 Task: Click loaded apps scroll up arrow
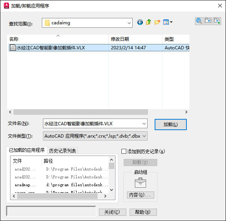(111, 160)
